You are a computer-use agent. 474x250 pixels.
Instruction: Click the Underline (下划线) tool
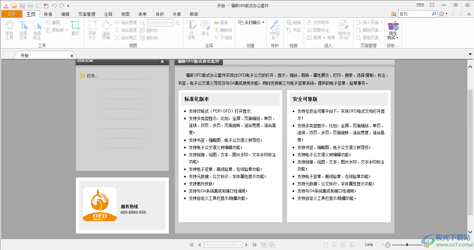pos(223,38)
